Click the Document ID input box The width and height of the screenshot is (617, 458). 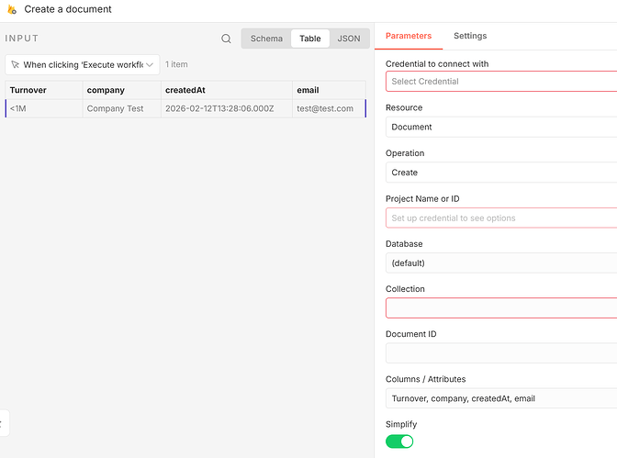[501, 352]
